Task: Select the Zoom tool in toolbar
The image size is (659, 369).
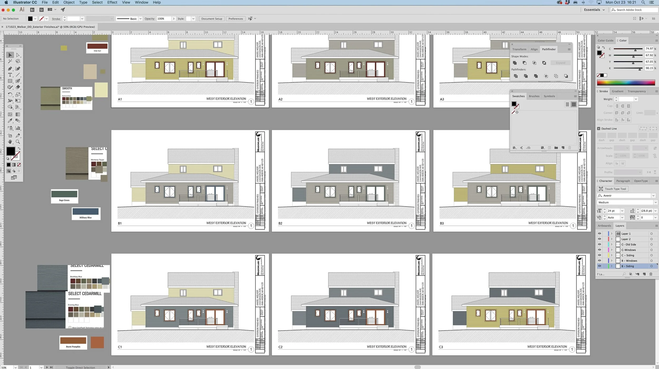Action: click(18, 142)
